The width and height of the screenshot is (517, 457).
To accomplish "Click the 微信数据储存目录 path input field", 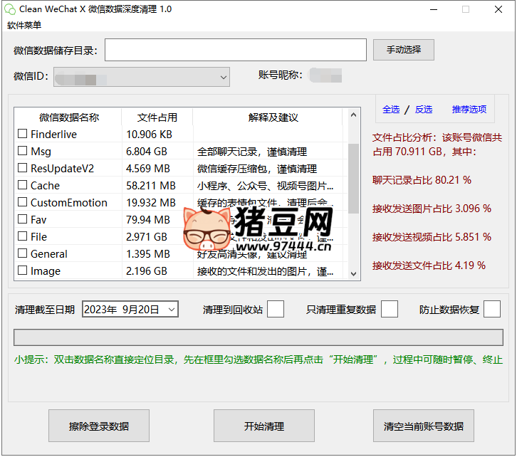I will 236,50.
